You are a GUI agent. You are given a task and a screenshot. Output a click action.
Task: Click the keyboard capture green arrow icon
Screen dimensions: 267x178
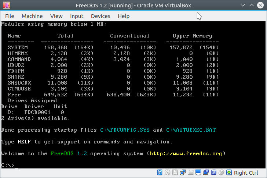point(229,172)
